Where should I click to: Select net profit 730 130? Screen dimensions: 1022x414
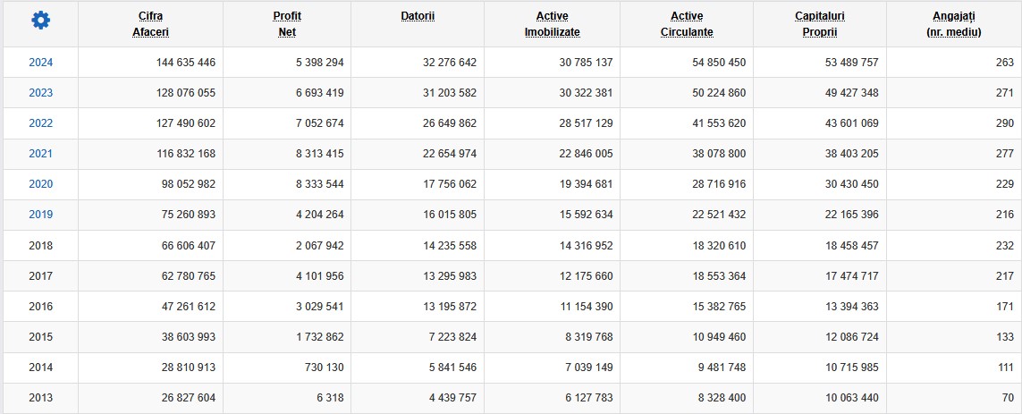tap(325, 368)
